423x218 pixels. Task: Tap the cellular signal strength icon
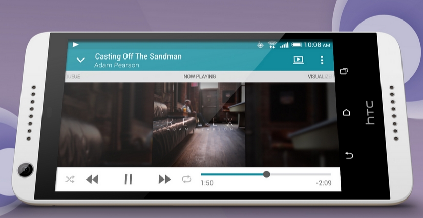284,45
